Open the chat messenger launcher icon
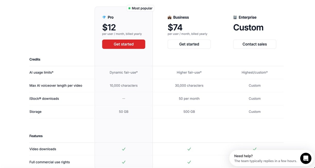 coord(305,158)
